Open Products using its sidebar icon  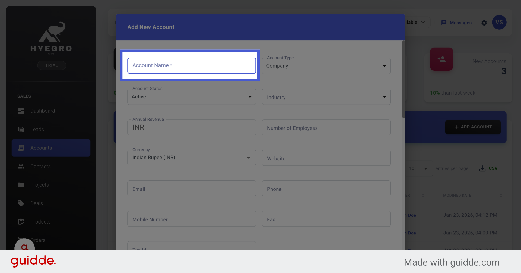point(21,222)
